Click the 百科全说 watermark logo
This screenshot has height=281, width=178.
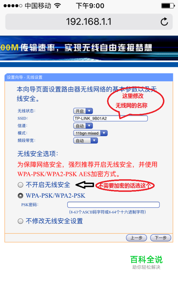pos(146,262)
